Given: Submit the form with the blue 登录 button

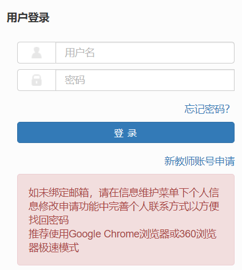Looking at the screenshot, I should [126, 132].
